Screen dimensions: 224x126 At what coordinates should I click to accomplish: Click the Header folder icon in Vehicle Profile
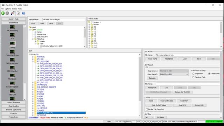[x=92, y=24]
